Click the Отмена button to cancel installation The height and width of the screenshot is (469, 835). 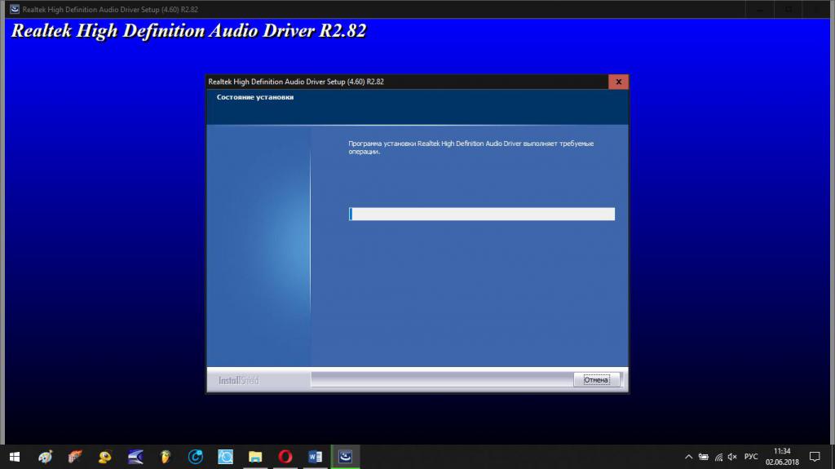pos(596,380)
